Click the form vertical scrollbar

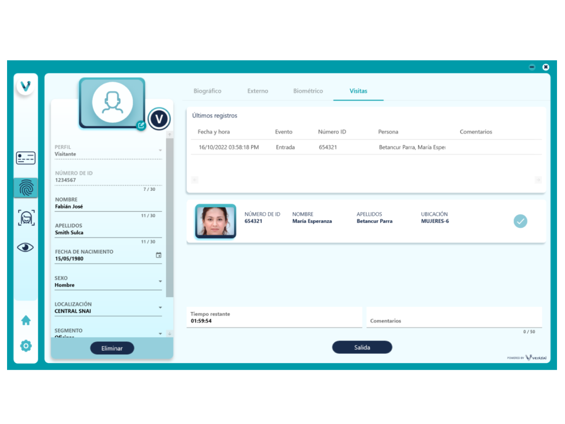click(169, 218)
